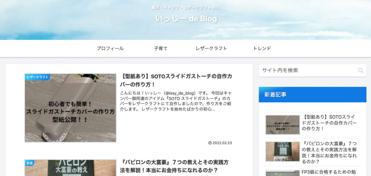The height and width of the screenshot is (176, 371).
Task: Click the gas torch cover main thumbnail
Action: 71,108
